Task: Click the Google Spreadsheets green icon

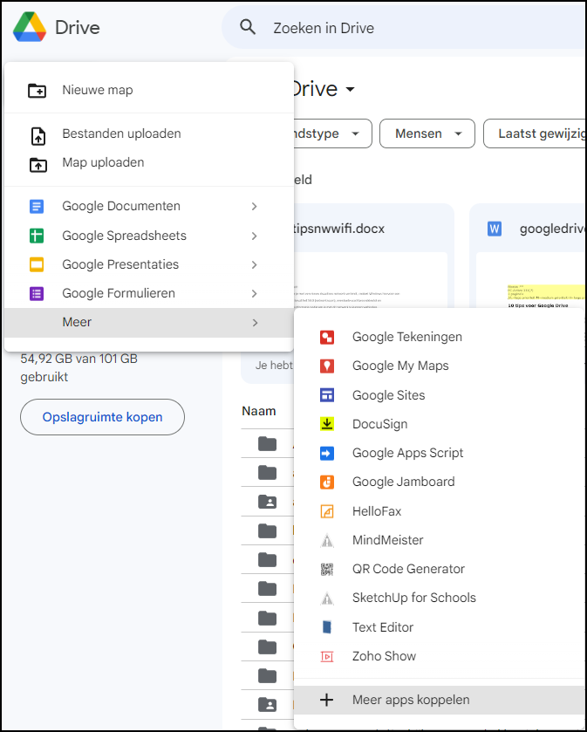Action: [x=37, y=236]
